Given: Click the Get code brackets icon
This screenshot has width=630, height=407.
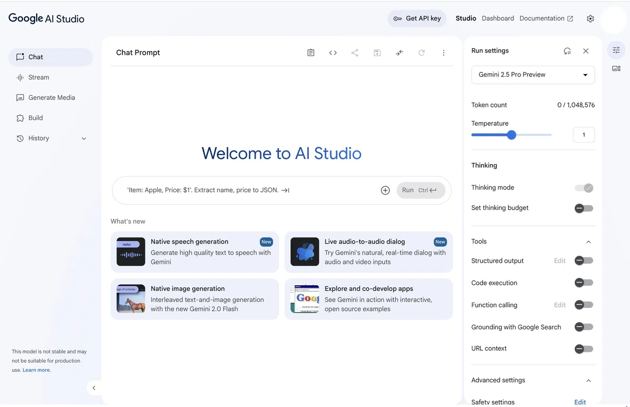Looking at the screenshot, I should tap(333, 52).
